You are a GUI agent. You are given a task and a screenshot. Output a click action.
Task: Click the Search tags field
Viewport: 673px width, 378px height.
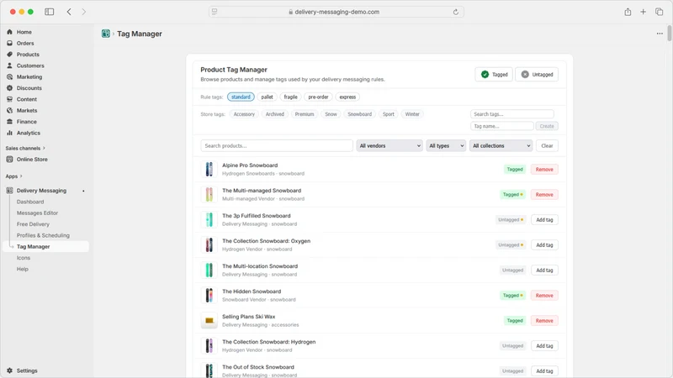512,114
